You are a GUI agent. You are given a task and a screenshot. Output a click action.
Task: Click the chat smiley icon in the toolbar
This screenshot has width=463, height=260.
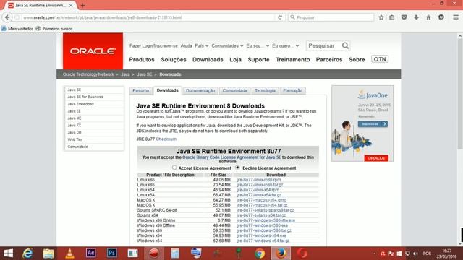click(x=441, y=17)
